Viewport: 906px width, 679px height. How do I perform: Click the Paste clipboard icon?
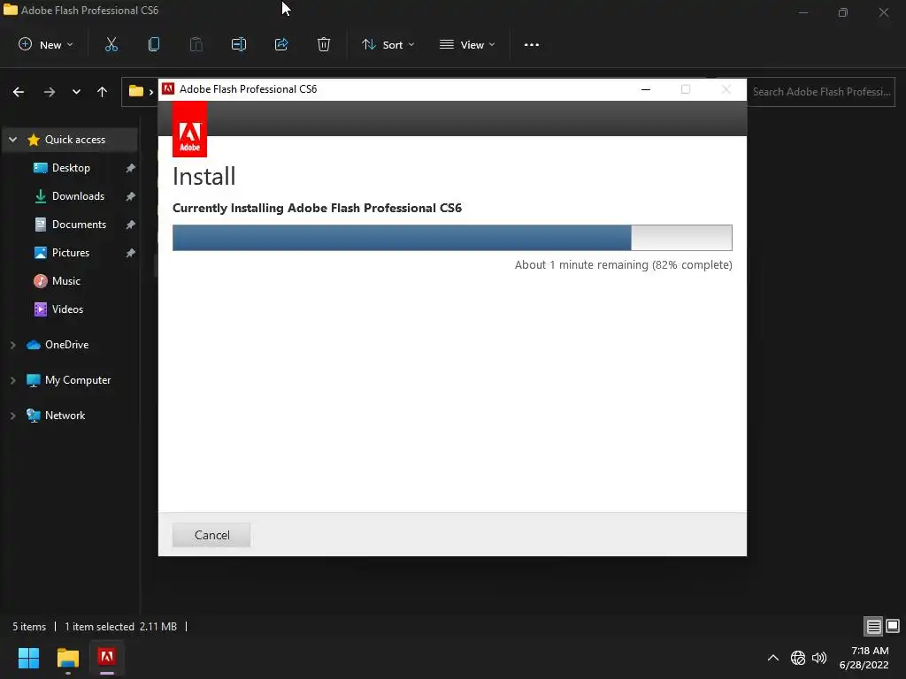coord(196,44)
